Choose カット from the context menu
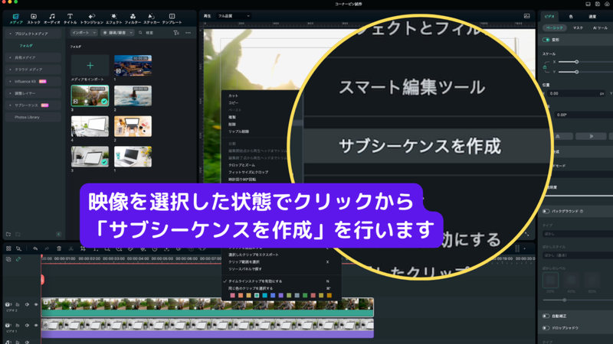The width and height of the screenshot is (613, 344). coord(234,96)
